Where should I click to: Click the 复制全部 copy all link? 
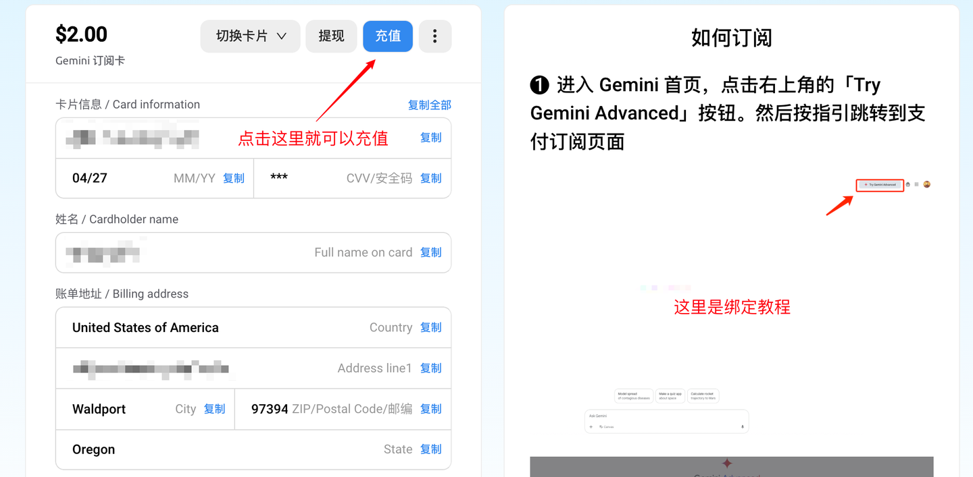(430, 105)
